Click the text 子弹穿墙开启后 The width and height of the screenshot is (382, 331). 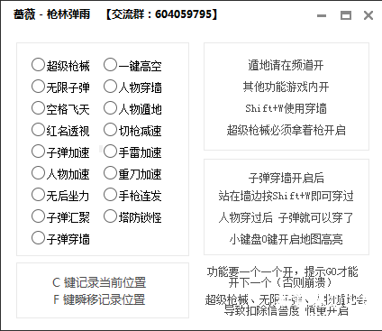[286, 178]
